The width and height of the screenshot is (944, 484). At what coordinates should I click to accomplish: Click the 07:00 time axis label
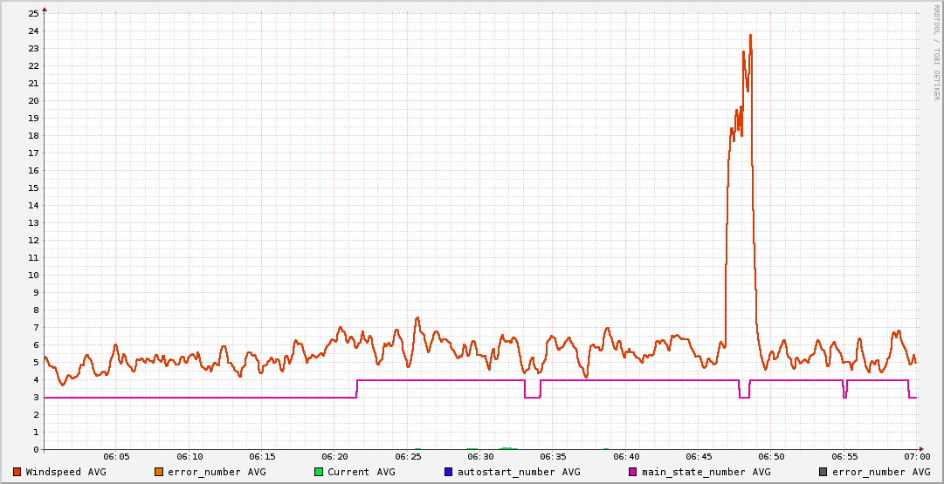(x=916, y=457)
